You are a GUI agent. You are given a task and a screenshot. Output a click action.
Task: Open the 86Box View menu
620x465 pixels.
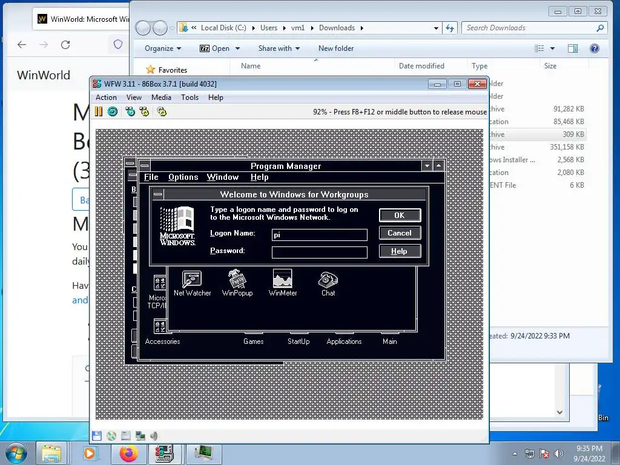[x=134, y=97]
